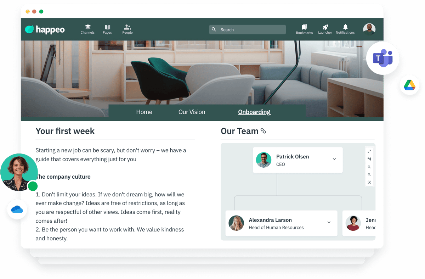The width and height of the screenshot is (425, 279).
Task: Open the user profile avatar menu
Action: pos(369,29)
